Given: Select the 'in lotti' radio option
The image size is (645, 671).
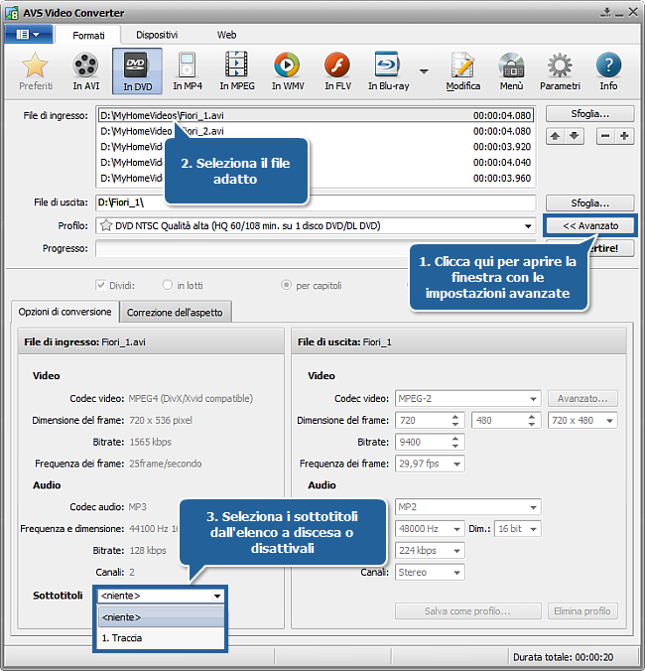Looking at the screenshot, I should click(168, 285).
